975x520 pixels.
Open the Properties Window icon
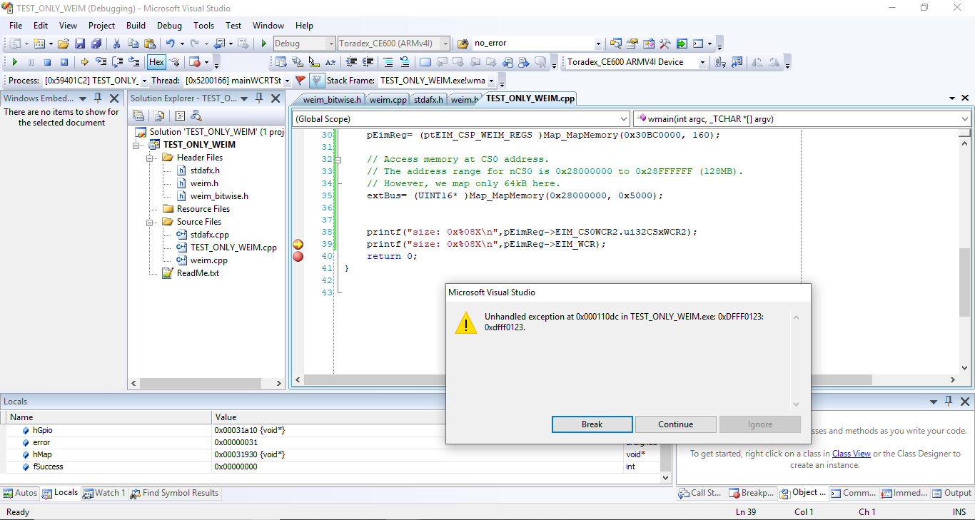632,44
